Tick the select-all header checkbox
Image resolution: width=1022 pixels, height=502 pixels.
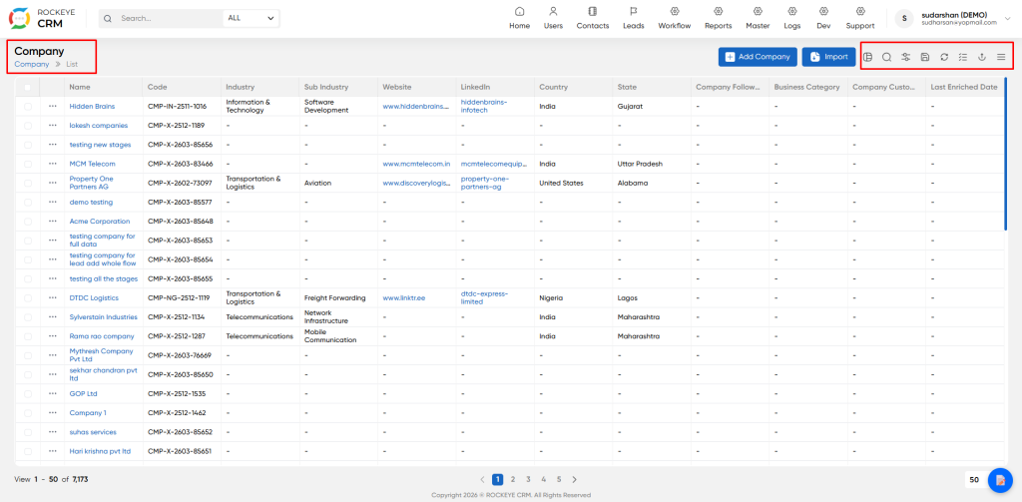point(27,87)
